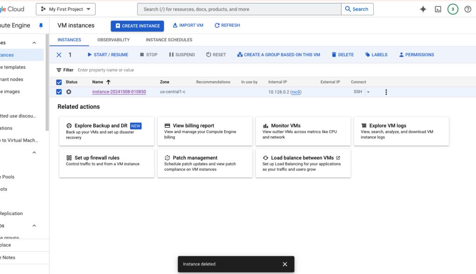Click the filter icon
This screenshot has width=476, height=274.
pyautogui.click(x=59, y=70)
